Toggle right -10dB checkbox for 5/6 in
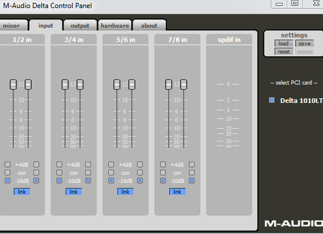 pyautogui.click(x=140, y=181)
